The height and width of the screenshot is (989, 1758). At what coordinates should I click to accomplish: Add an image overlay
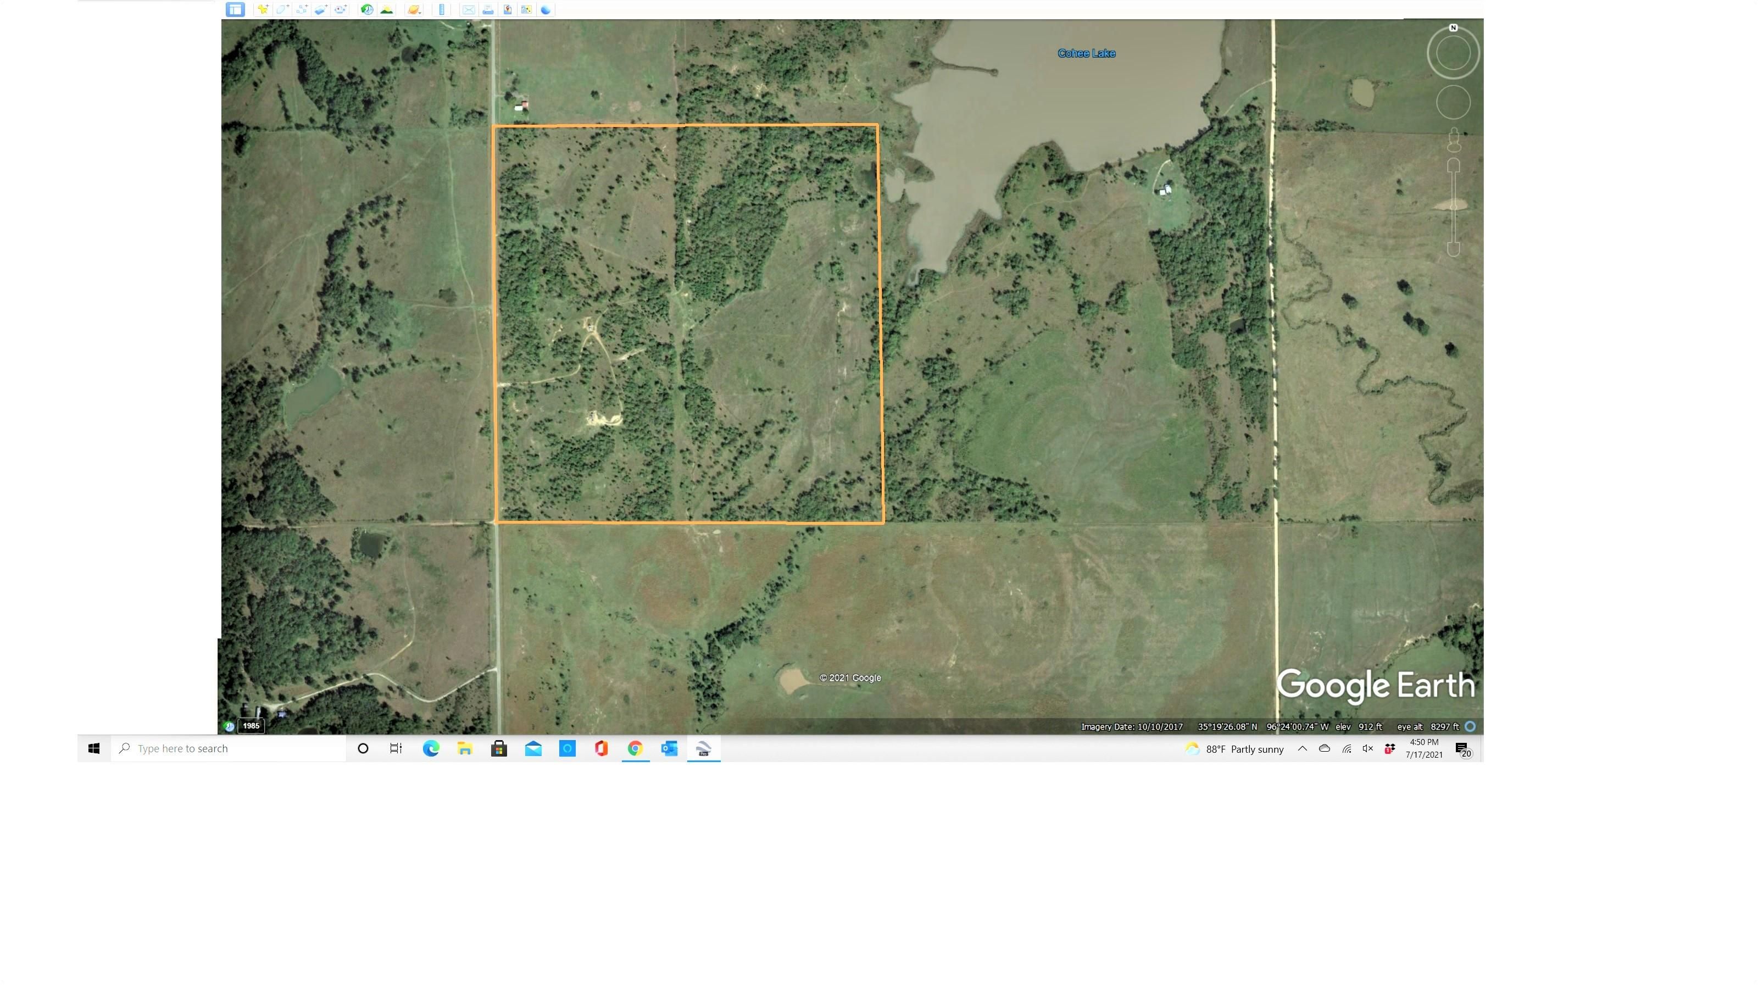click(320, 9)
